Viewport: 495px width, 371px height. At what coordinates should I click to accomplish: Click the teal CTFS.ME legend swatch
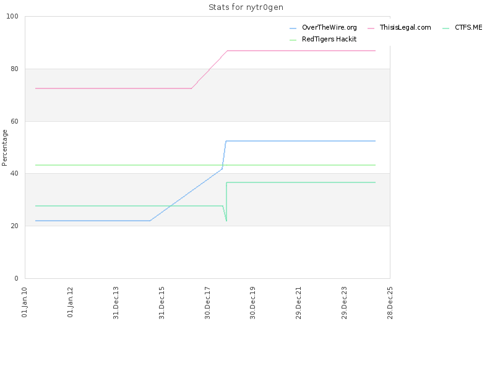445,28
